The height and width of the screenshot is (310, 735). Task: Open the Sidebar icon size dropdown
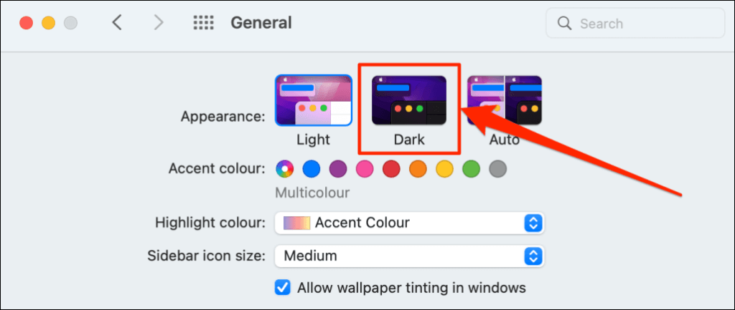[409, 256]
